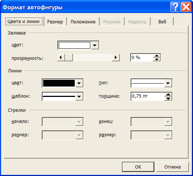
Task: Open the line шаблон dropdown
Action: tap(62, 96)
